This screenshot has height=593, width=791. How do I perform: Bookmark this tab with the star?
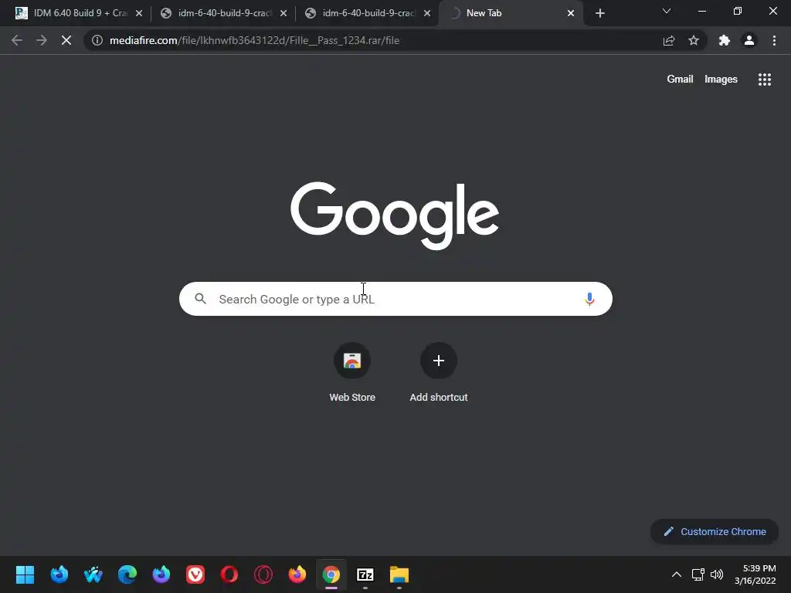pyautogui.click(x=694, y=40)
